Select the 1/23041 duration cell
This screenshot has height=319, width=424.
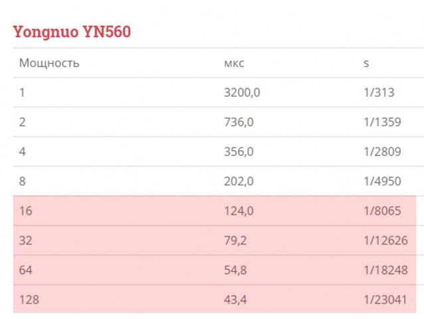pyautogui.click(x=385, y=300)
